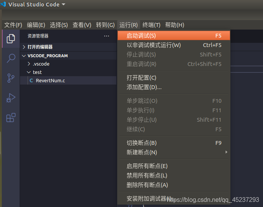The height and width of the screenshot is (207, 263).
Task: Open the Search view in the activity bar
Action: point(11,58)
